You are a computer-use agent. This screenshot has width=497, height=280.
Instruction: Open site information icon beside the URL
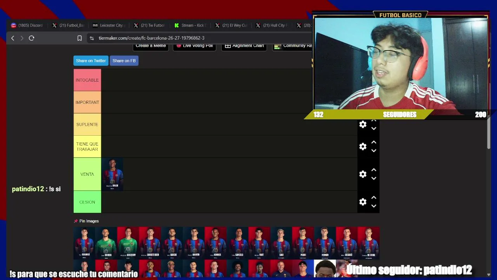[92, 38]
